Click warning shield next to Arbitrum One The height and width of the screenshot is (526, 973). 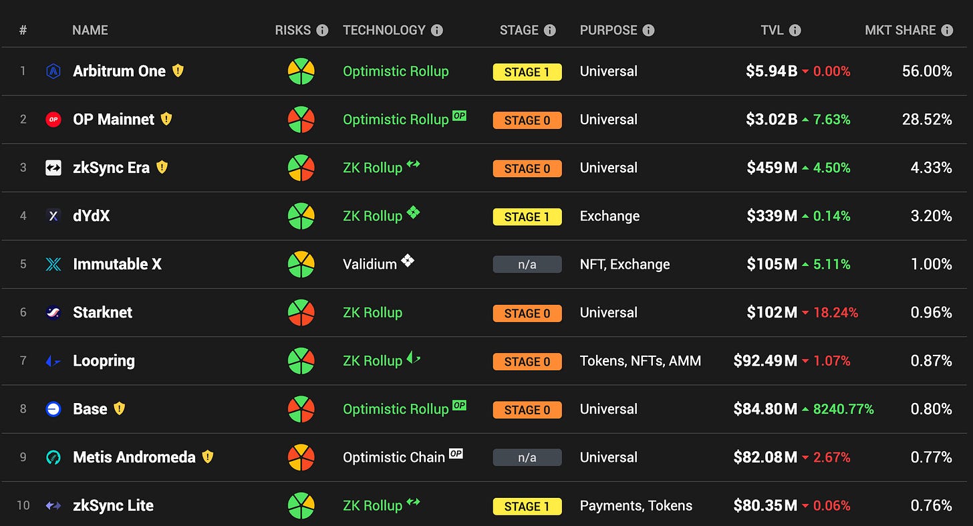[x=178, y=70]
